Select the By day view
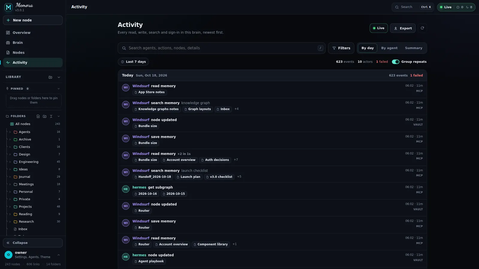 (367, 48)
